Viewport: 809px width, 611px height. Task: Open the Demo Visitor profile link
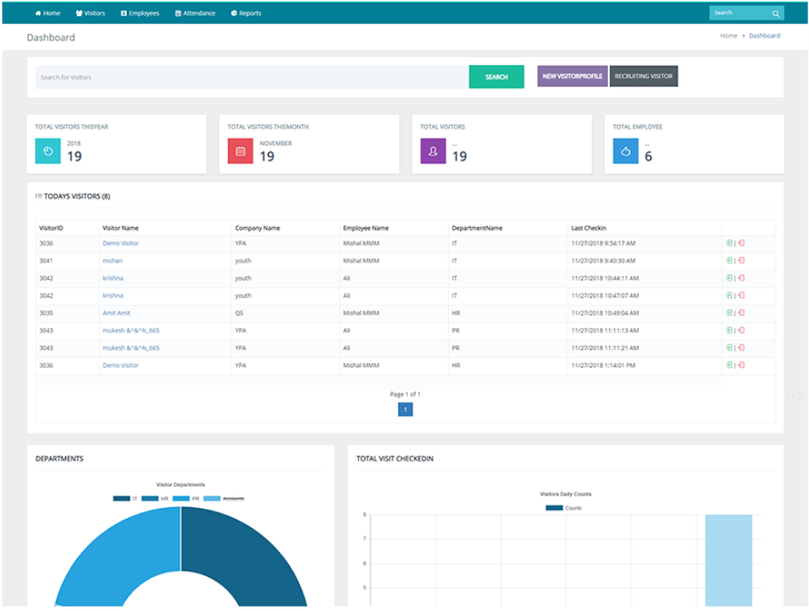119,240
